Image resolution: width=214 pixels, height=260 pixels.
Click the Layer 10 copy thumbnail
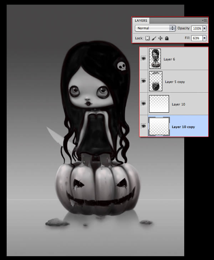pos(159,126)
